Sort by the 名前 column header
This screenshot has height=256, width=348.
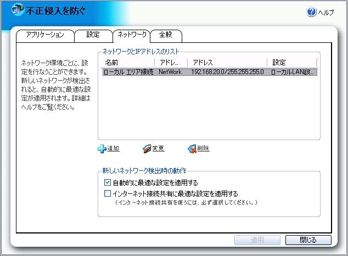click(127, 63)
